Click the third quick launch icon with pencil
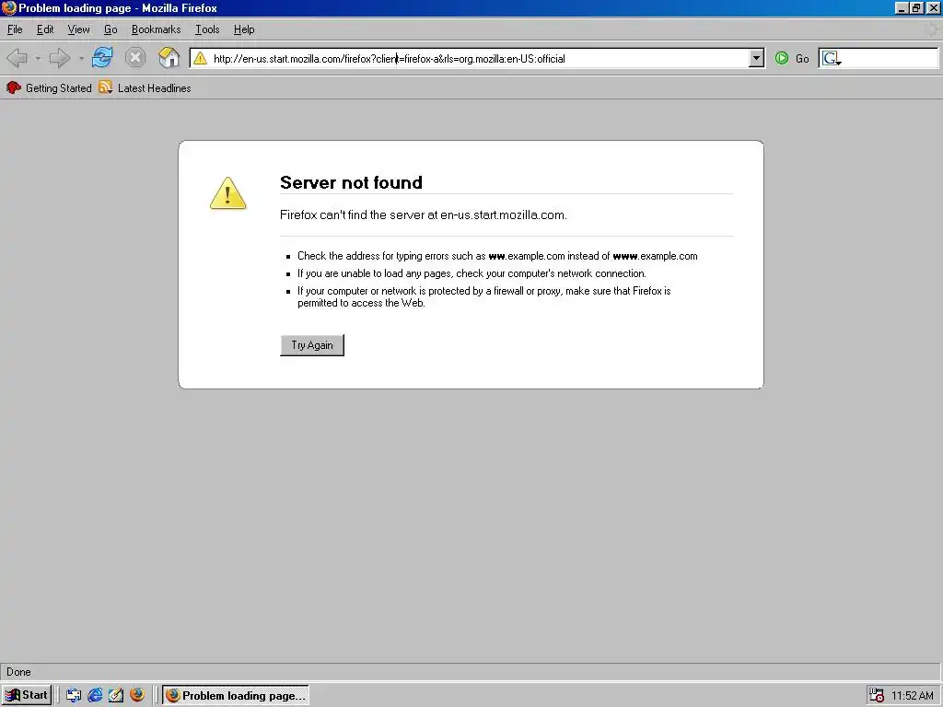The height and width of the screenshot is (707, 943). [x=116, y=695]
